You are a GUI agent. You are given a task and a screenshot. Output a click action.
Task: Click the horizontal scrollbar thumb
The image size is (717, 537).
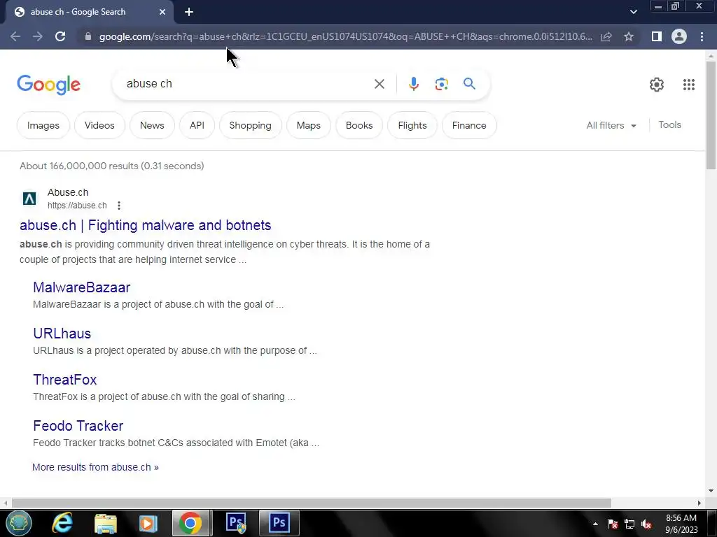click(311, 503)
